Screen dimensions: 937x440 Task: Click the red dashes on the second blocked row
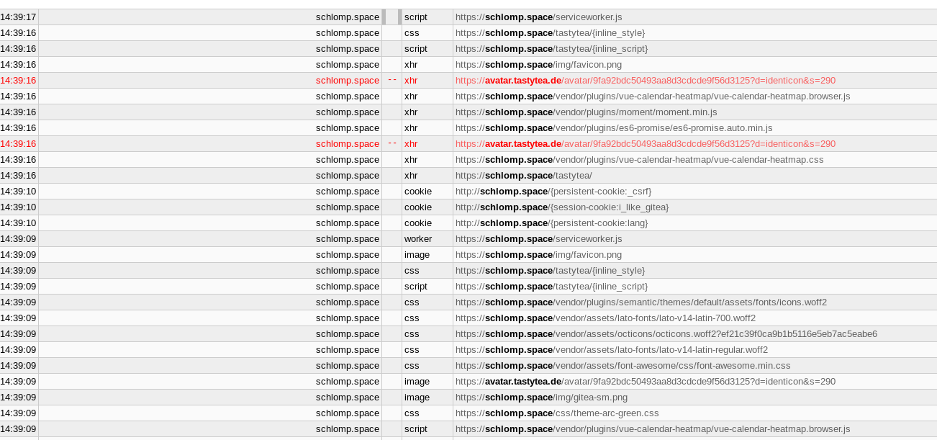(391, 143)
